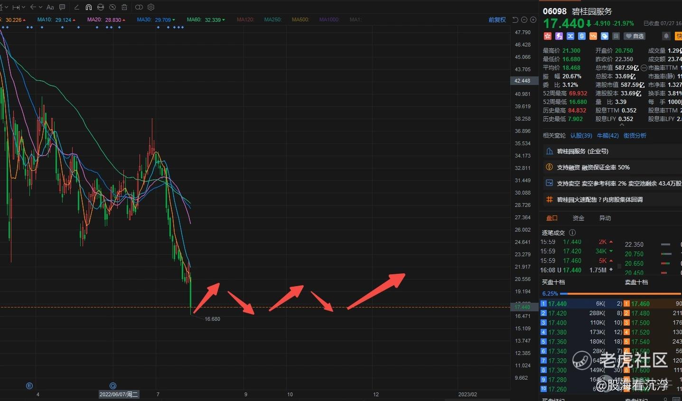Select the comment bubble annotation tool

click(62, 7)
